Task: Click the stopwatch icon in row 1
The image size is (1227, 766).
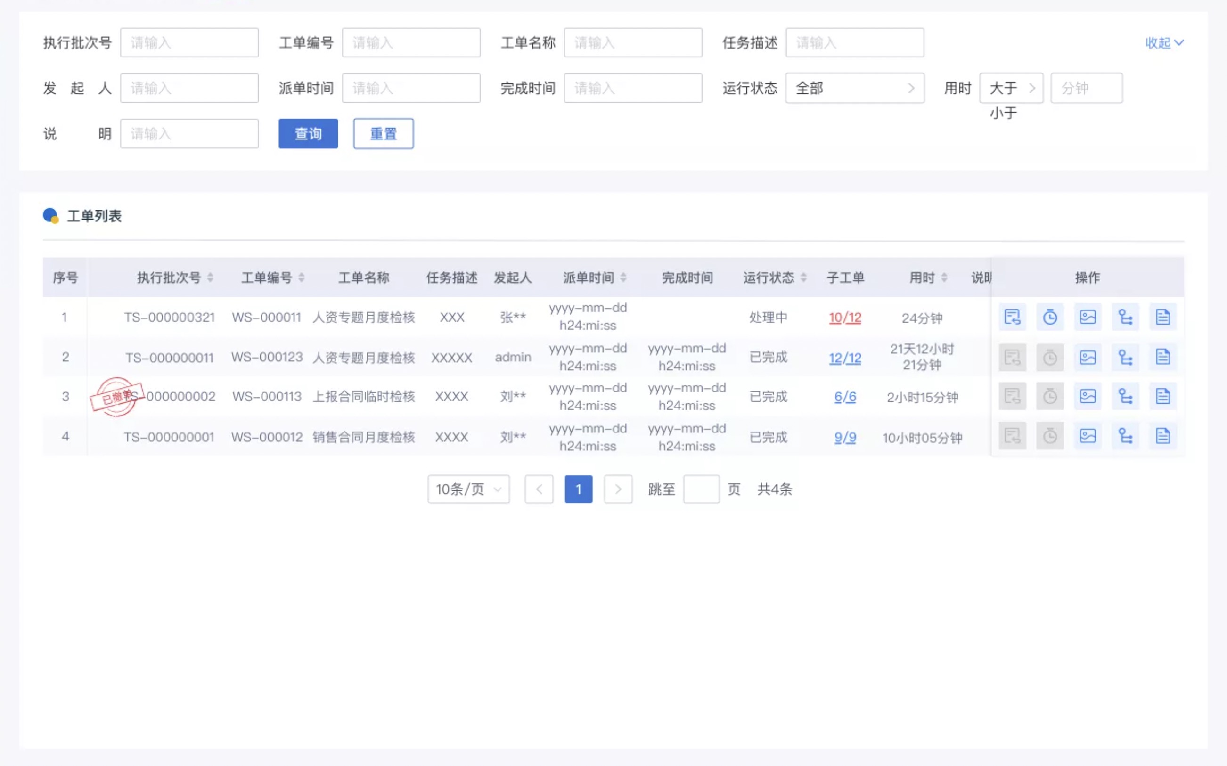Action: (x=1050, y=317)
